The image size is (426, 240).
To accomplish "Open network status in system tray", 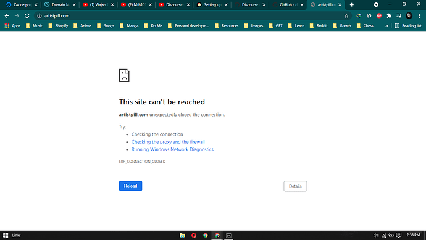I will pyautogui.click(x=383, y=236).
